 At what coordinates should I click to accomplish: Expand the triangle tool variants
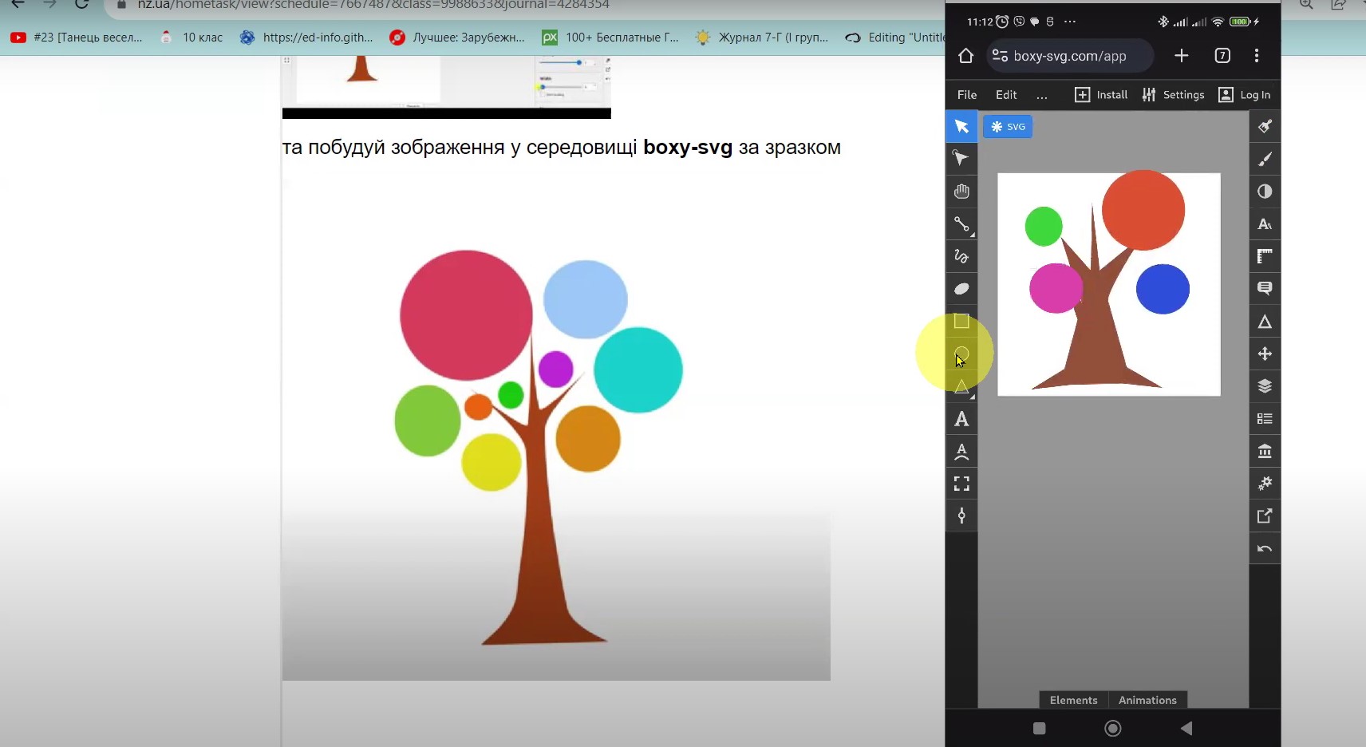(x=972, y=397)
